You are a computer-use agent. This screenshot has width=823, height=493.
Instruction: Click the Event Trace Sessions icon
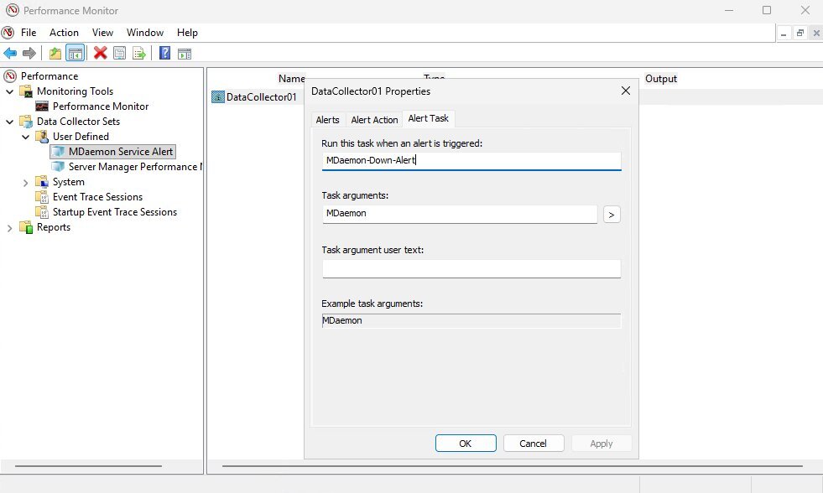click(42, 197)
